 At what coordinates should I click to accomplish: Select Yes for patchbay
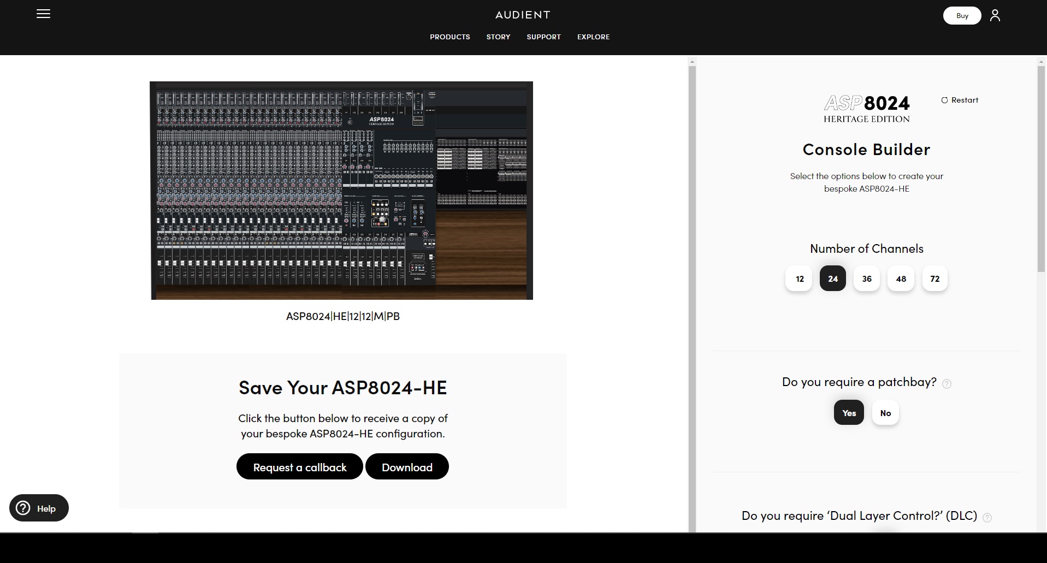point(849,413)
